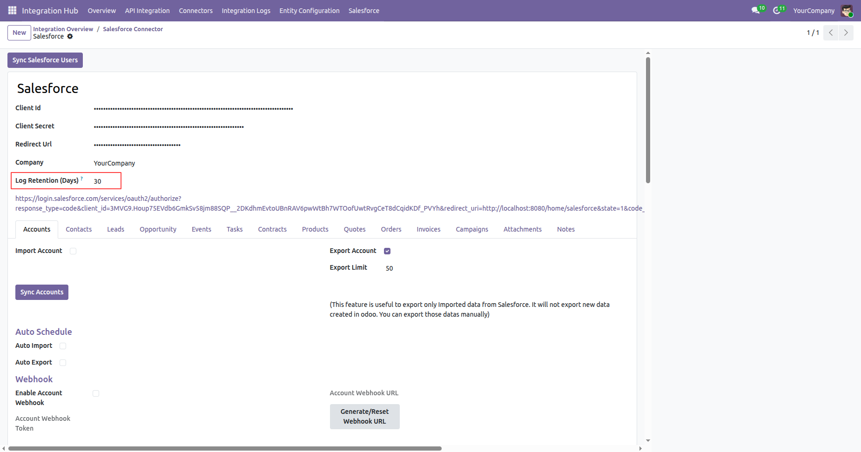Open the conversations chat icon
This screenshot has height=452, width=861.
tap(755, 10)
